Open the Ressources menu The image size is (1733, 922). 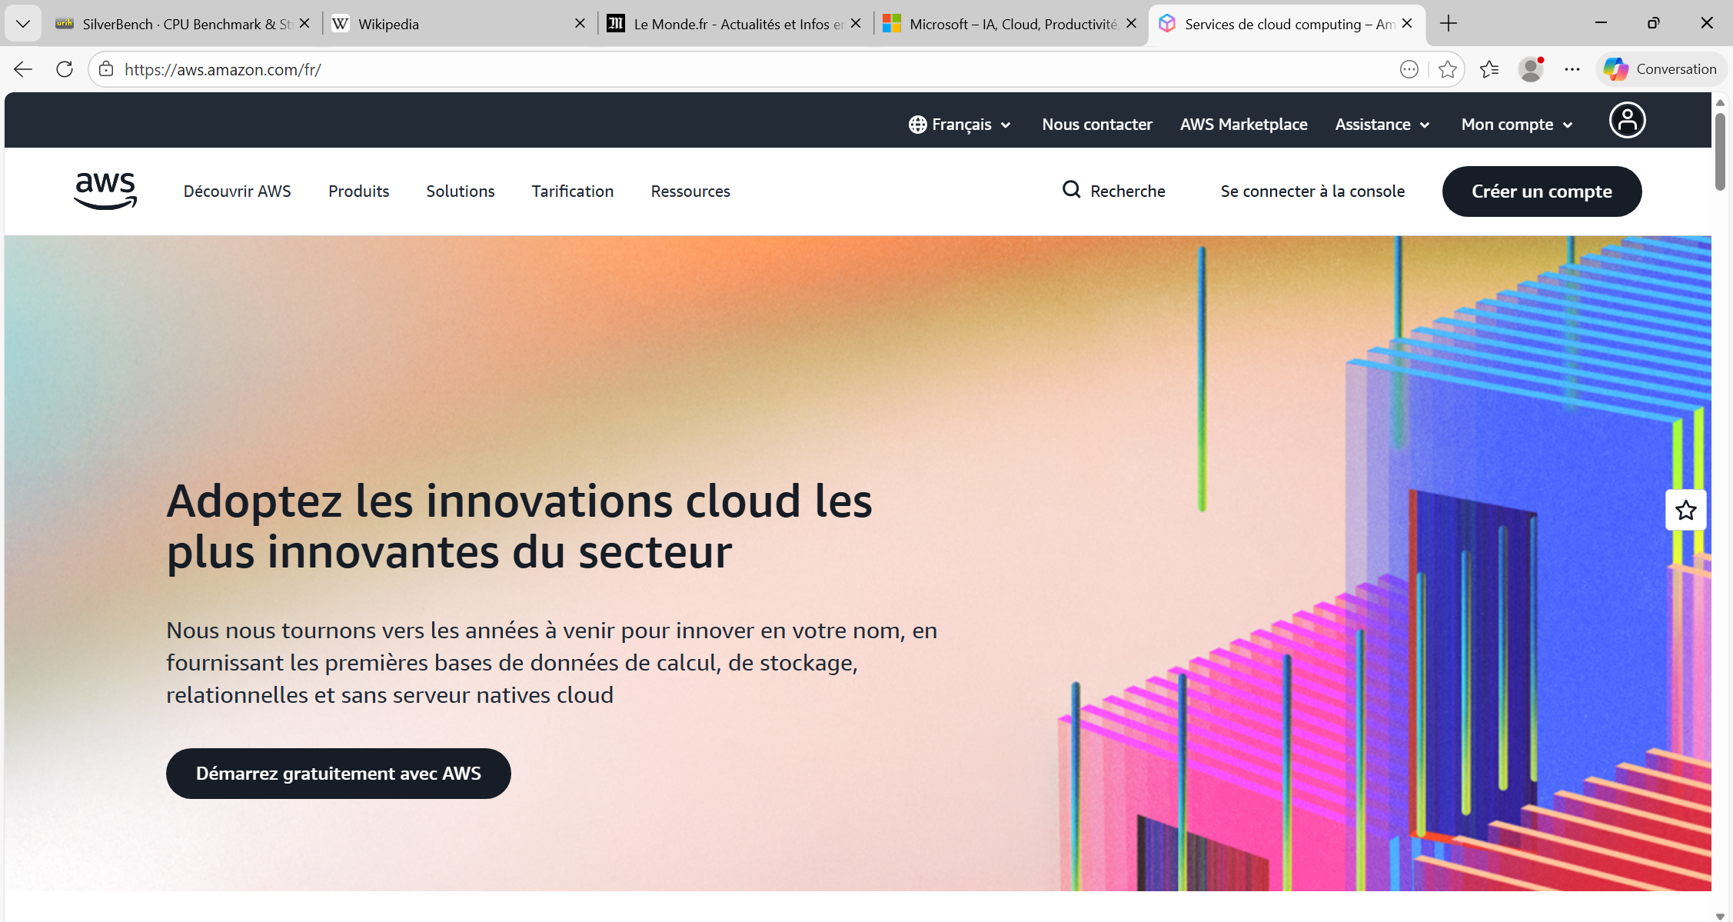[690, 191]
